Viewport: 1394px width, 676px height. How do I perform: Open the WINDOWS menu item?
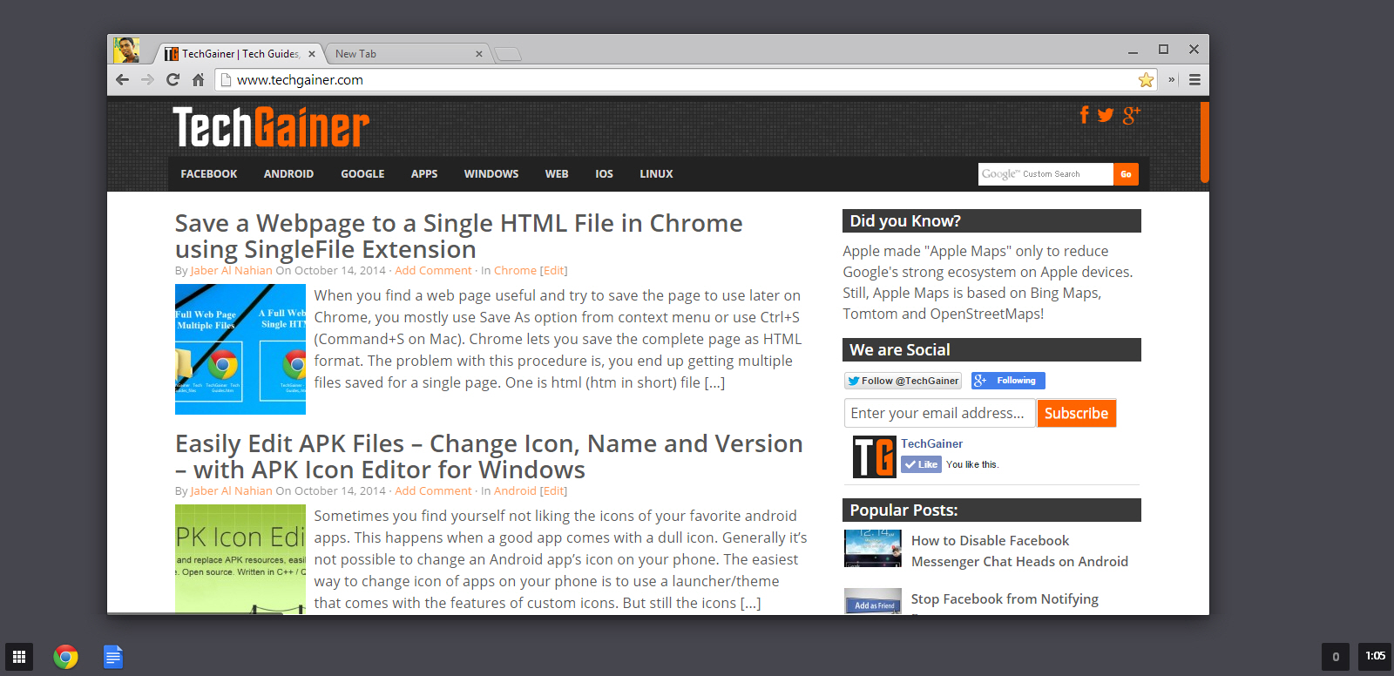tap(491, 174)
